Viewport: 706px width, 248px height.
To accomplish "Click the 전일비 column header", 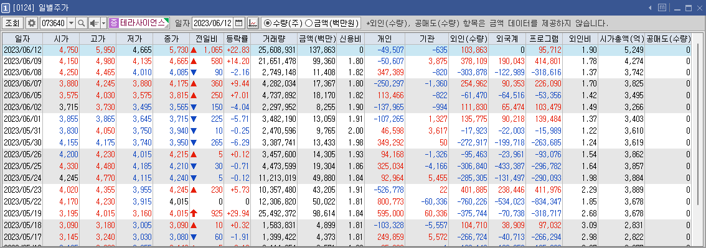I will [207, 39].
